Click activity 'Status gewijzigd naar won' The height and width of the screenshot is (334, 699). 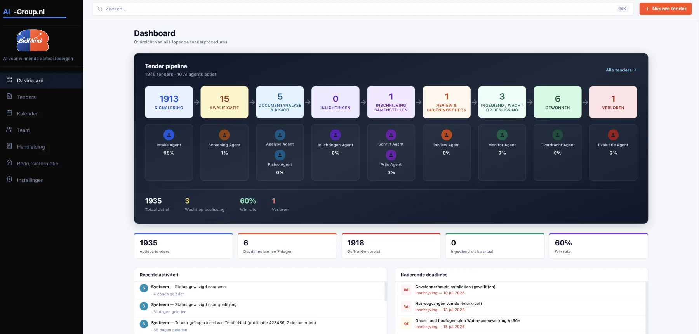point(259,290)
